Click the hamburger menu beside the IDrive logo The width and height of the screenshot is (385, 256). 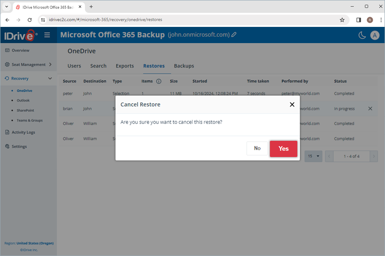47,35
